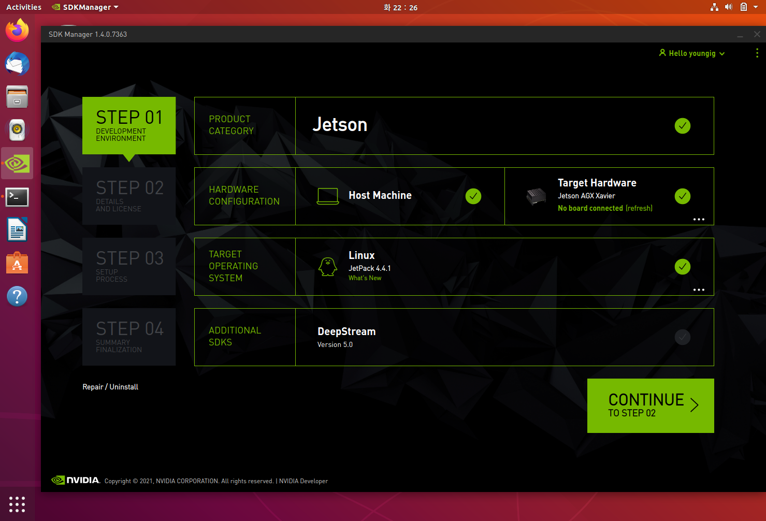Toggle the Jetson product category checkmark
The height and width of the screenshot is (521, 766).
[x=683, y=126]
